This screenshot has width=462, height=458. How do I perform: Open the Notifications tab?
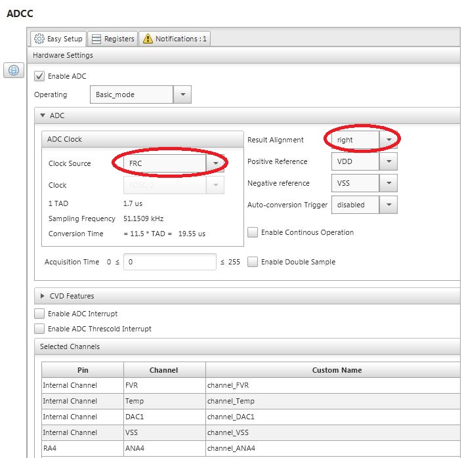[x=175, y=39]
